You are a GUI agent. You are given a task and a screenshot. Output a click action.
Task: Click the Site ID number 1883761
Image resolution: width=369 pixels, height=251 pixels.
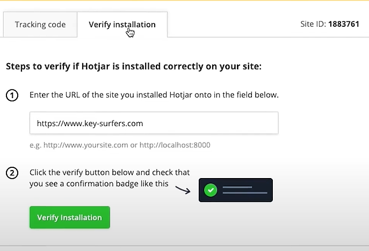click(344, 24)
